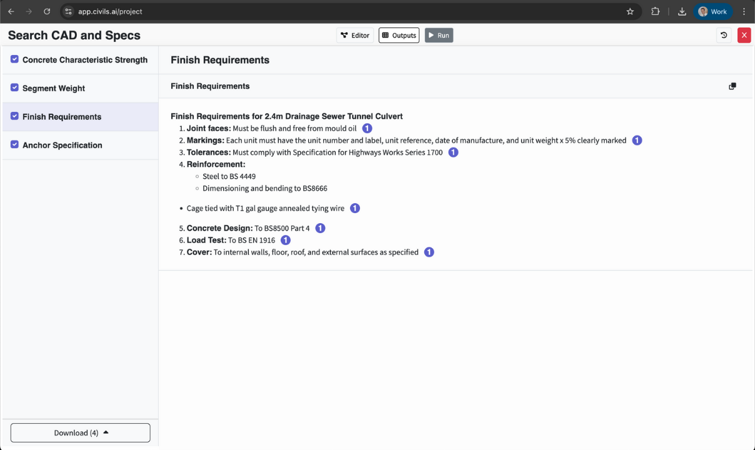Toggle the Anchor Specification checkbox
Viewport: 755px width, 450px height.
14,144
